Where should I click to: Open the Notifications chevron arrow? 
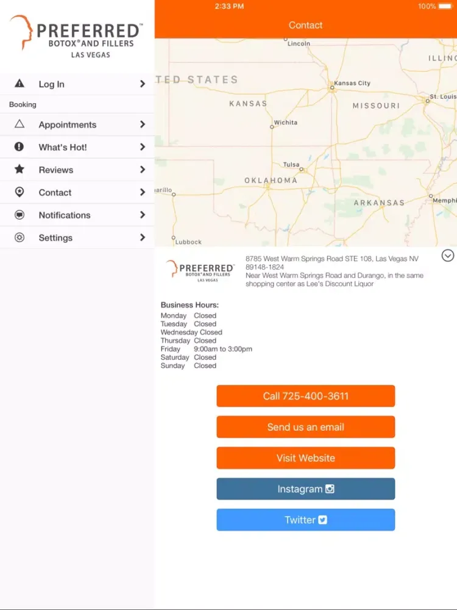pyautogui.click(x=143, y=215)
